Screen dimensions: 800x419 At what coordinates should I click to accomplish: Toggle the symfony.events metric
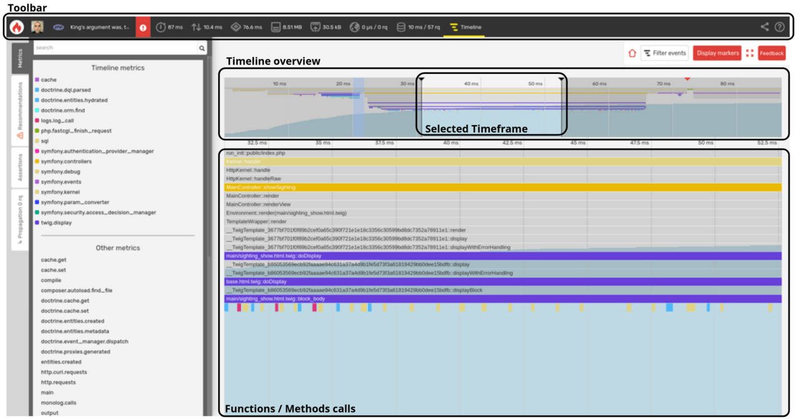(61, 182)
